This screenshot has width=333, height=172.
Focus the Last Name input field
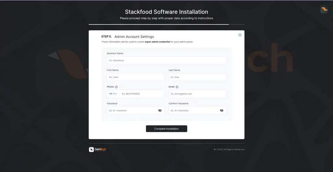click(197, 77)
